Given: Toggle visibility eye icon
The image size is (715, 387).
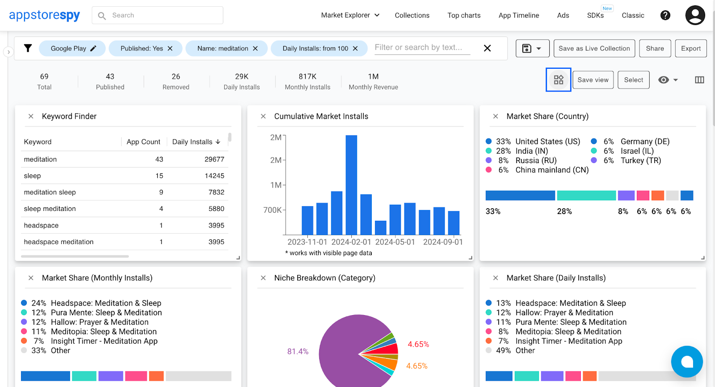Looking at the screenshot, I should pyautogui.click(x=664, y=80).
